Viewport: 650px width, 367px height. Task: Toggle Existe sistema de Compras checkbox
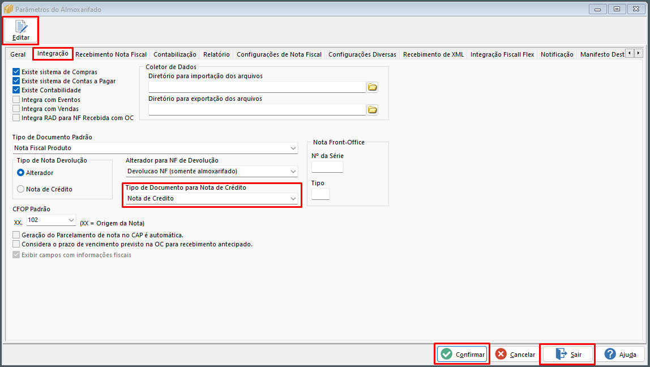point(16,72)
